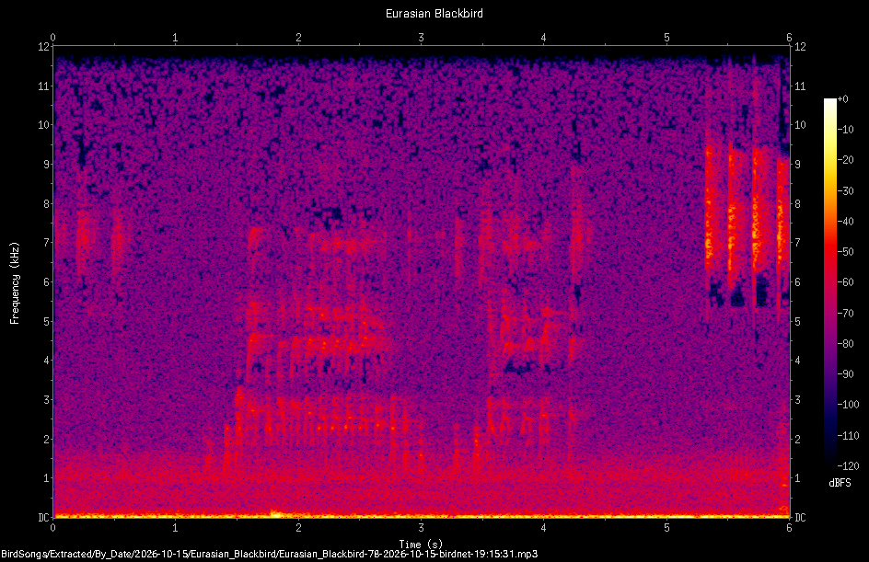Click the "-120" value on the color scale
869x562 pixels.
(x=849, y=466)
